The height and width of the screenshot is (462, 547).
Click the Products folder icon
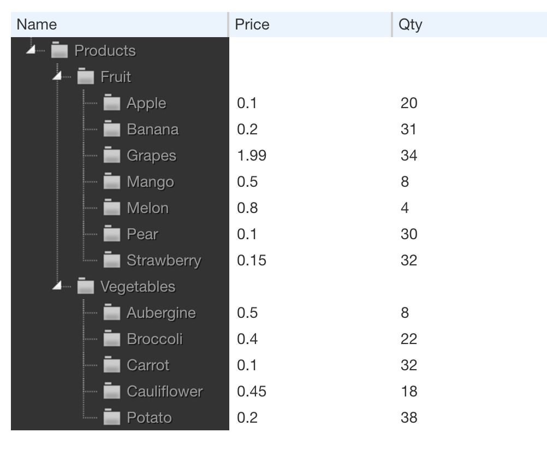pos(60,50)
